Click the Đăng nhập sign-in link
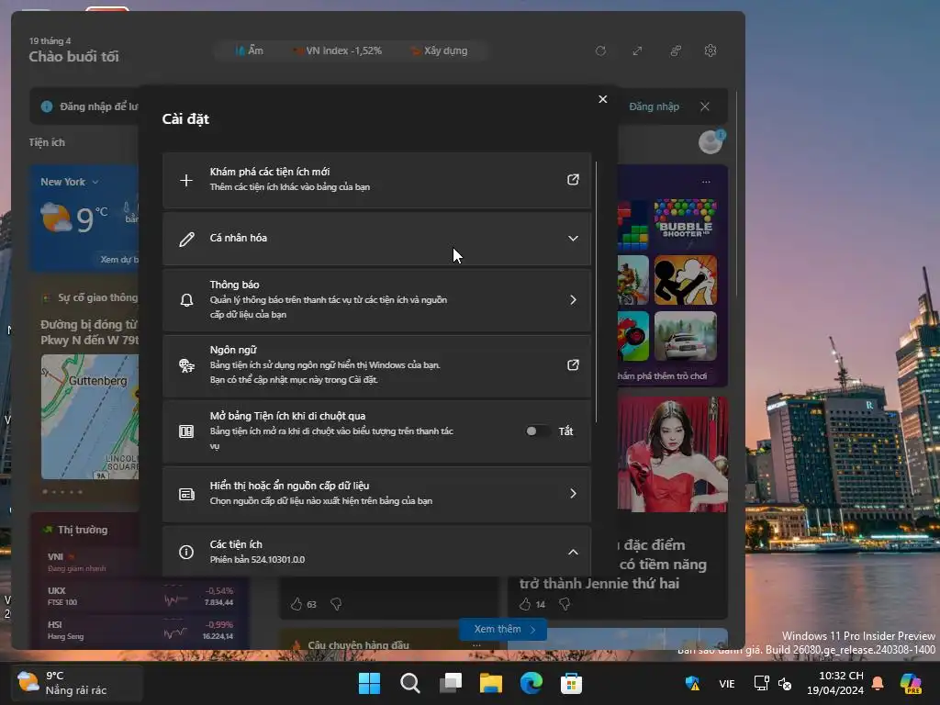This screenshot has height=705, width=940. (x=654, y=106)
